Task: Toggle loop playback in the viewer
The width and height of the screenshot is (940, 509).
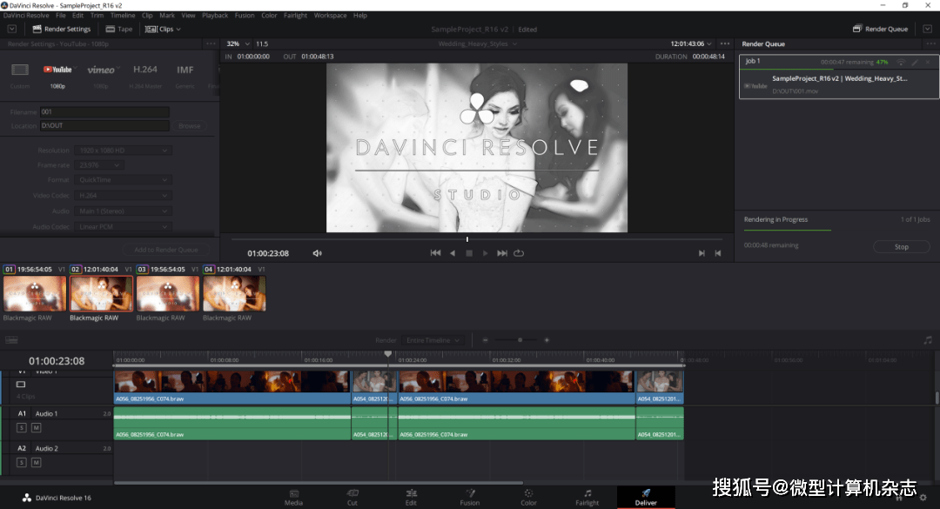Action: tap(519, 253)
